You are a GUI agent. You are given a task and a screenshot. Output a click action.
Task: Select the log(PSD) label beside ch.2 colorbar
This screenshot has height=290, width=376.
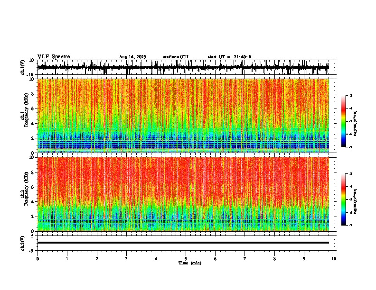[x=356, y=201]
